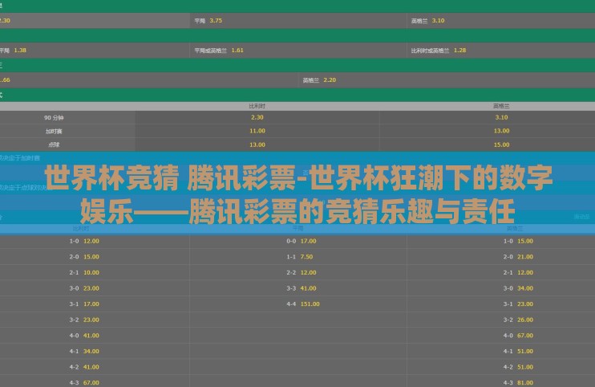
Task: Choose 2.30 odds in the 90 分钟 row
Action: tap(257, 117)
